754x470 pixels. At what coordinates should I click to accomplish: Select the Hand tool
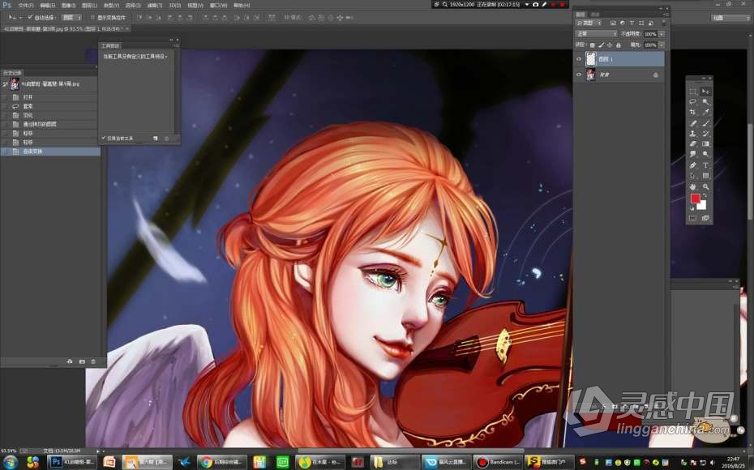click(692, 186)
